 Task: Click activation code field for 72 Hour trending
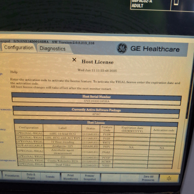(x=162, y=144)
